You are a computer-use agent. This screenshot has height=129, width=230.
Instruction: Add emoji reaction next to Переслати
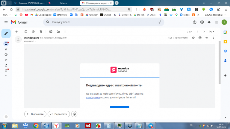[x=74, y=114]
